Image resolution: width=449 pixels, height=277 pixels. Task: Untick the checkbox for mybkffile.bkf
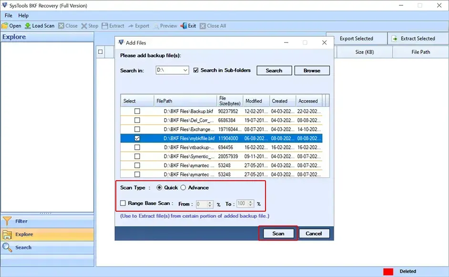tap(137, 138)
